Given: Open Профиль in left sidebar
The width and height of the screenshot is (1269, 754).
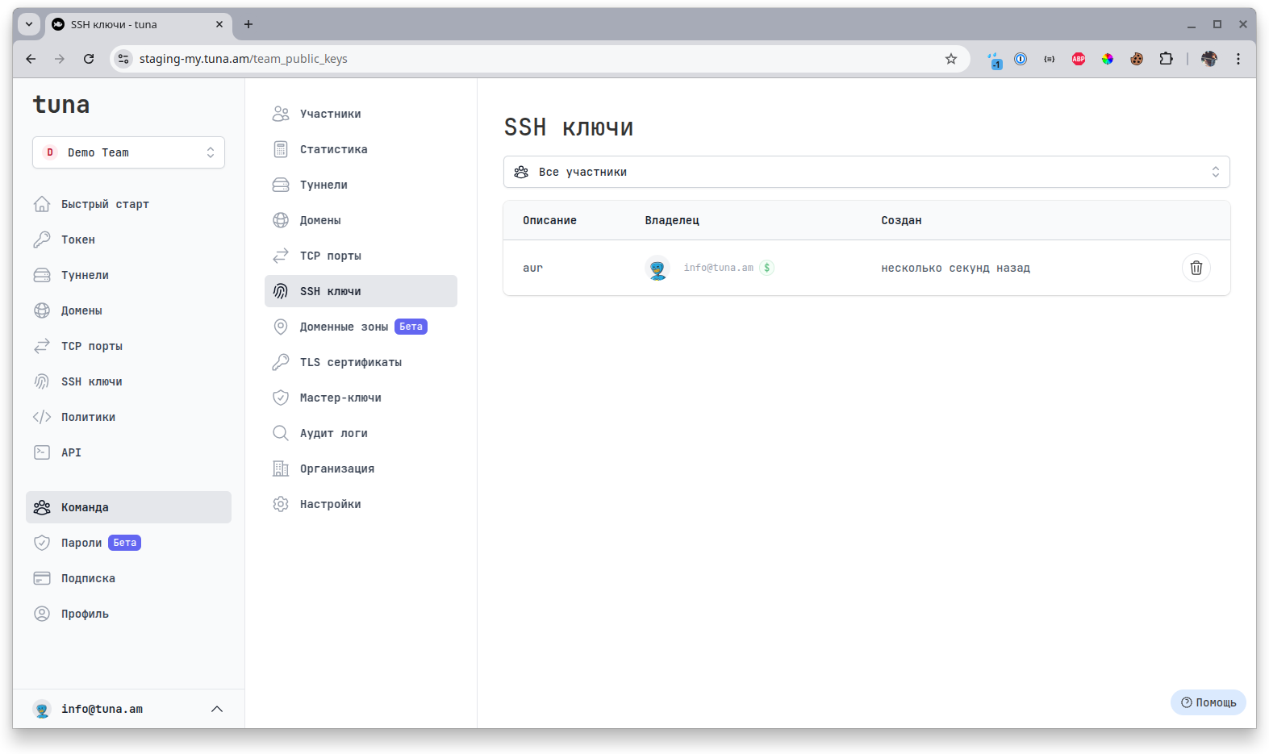Looking at the screenshot, I should [x=128, y=614].
